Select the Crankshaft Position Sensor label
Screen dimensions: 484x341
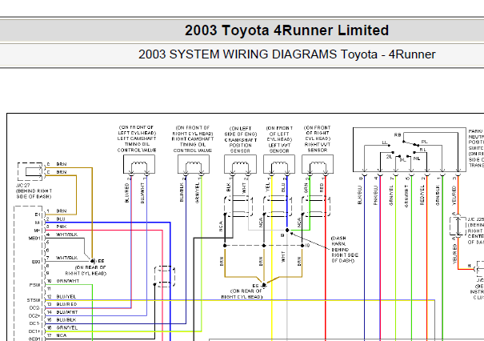tap(240, 139)
